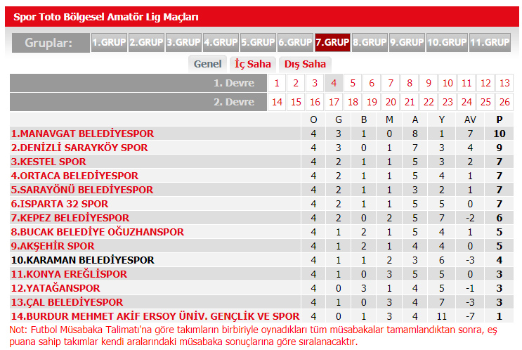Open Burdur Mehmet Akif Ersoy team link
The image size is (522, 350).
pos(155,316)
